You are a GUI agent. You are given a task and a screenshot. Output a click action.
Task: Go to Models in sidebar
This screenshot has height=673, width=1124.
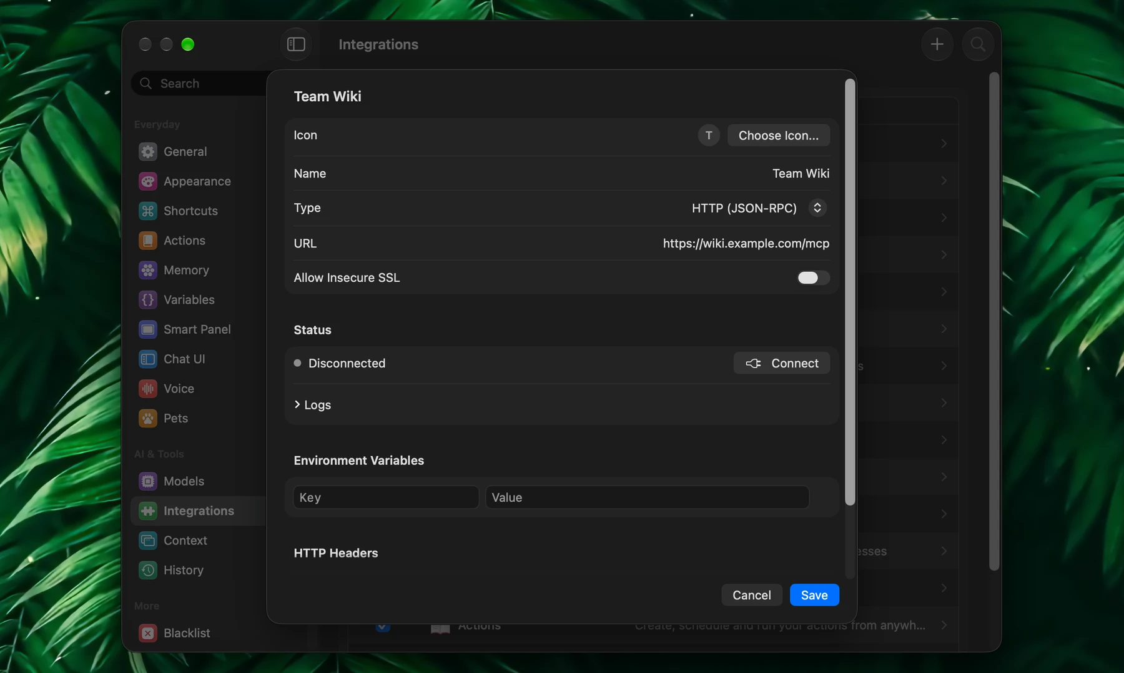184,481
